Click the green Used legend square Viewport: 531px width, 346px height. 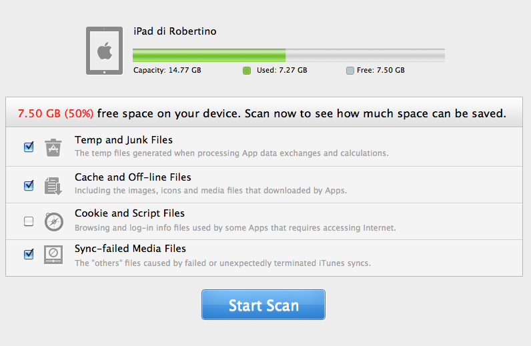point(247,71)
